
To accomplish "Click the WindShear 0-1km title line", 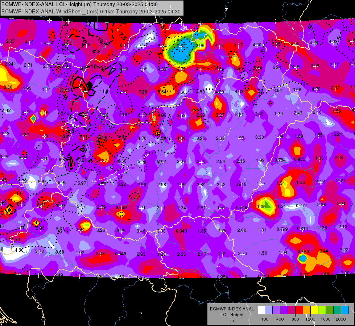I will (91, 12).
